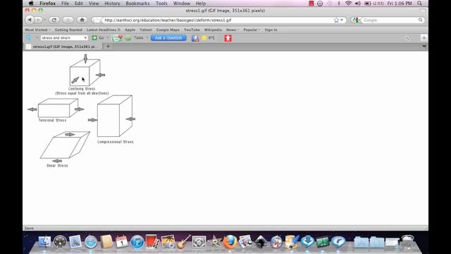Open the View menu
This screenshot has height=254, width=451.
94,4
